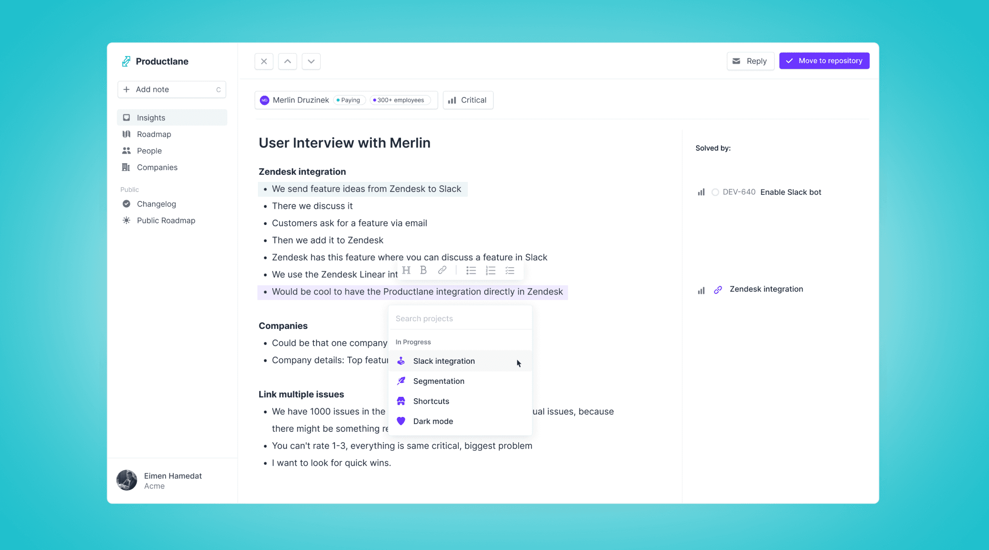989x550 pixels.
Task: Apply bulleted list formatting
Action: pyautogui.click(x=471, y=270)
